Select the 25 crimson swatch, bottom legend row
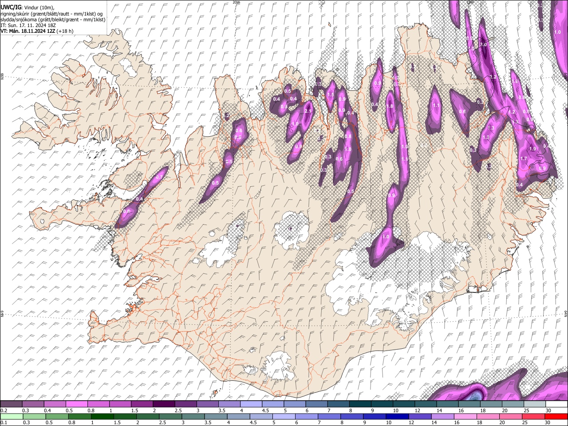This screenshot has height=426, width=568. click(533, 416)
